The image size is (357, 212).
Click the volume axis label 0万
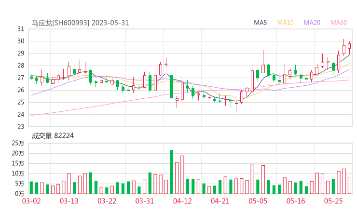point(20,194)
